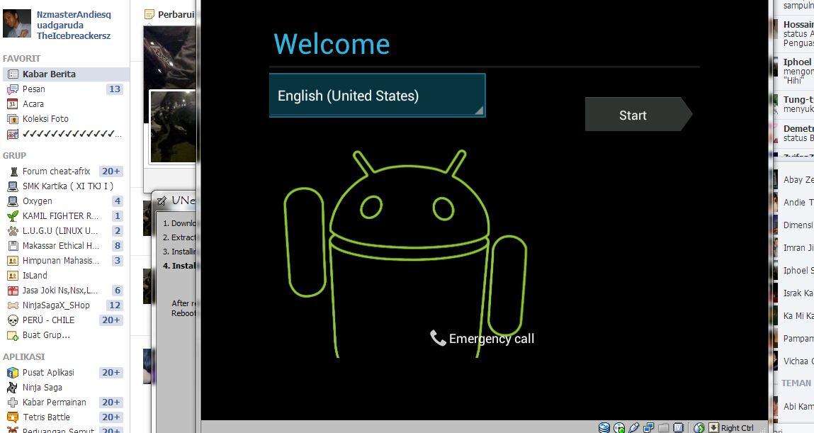Viewport: 814px width, 433px height.
Task: Click the Tetris Battle app icon
Action: point(13,417)
